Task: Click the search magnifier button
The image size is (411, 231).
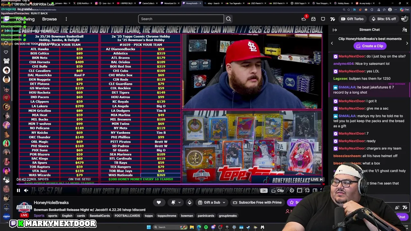Action: [x=228, y=19]
